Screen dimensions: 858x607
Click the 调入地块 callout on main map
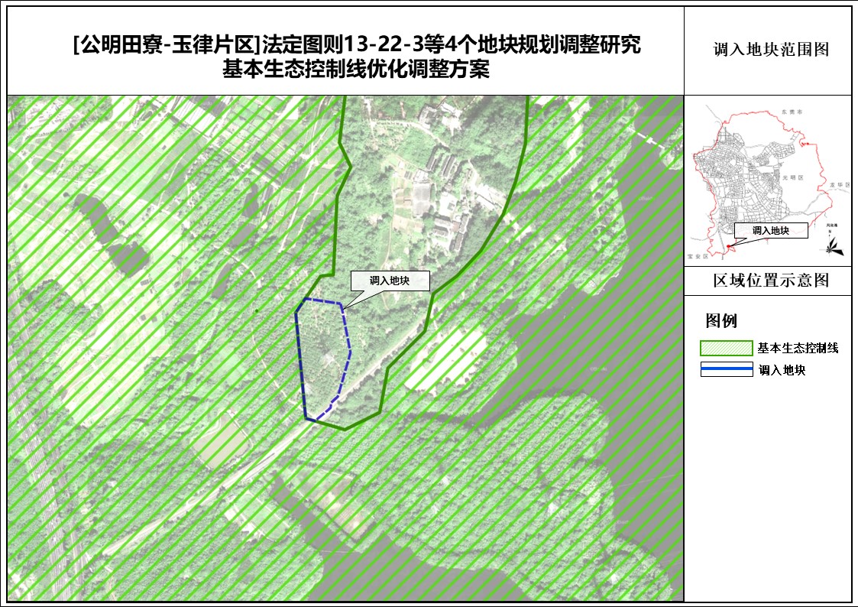coord(390,281)
